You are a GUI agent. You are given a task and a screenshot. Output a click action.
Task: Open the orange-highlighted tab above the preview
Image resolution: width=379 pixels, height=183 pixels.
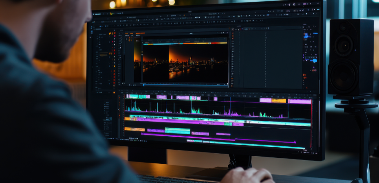(x=140, y=33)
